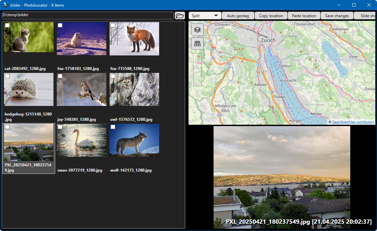Tick the checkbox on cat-2083492_1280.jpg

click(7, 25)
